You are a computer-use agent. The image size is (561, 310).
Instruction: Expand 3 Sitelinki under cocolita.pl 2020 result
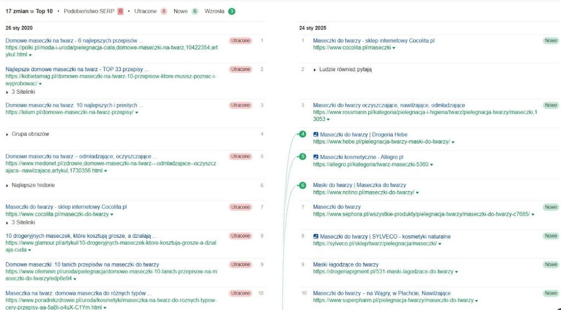tap(21, 222)
